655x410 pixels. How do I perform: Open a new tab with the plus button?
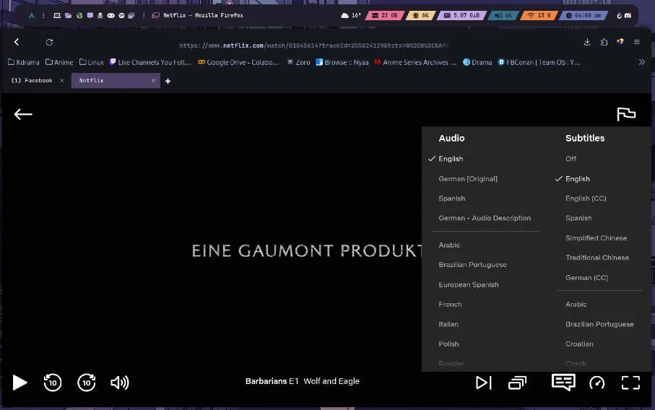168,81
